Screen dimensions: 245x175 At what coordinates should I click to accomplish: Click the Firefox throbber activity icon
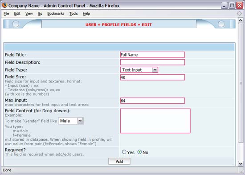(239, 14)
